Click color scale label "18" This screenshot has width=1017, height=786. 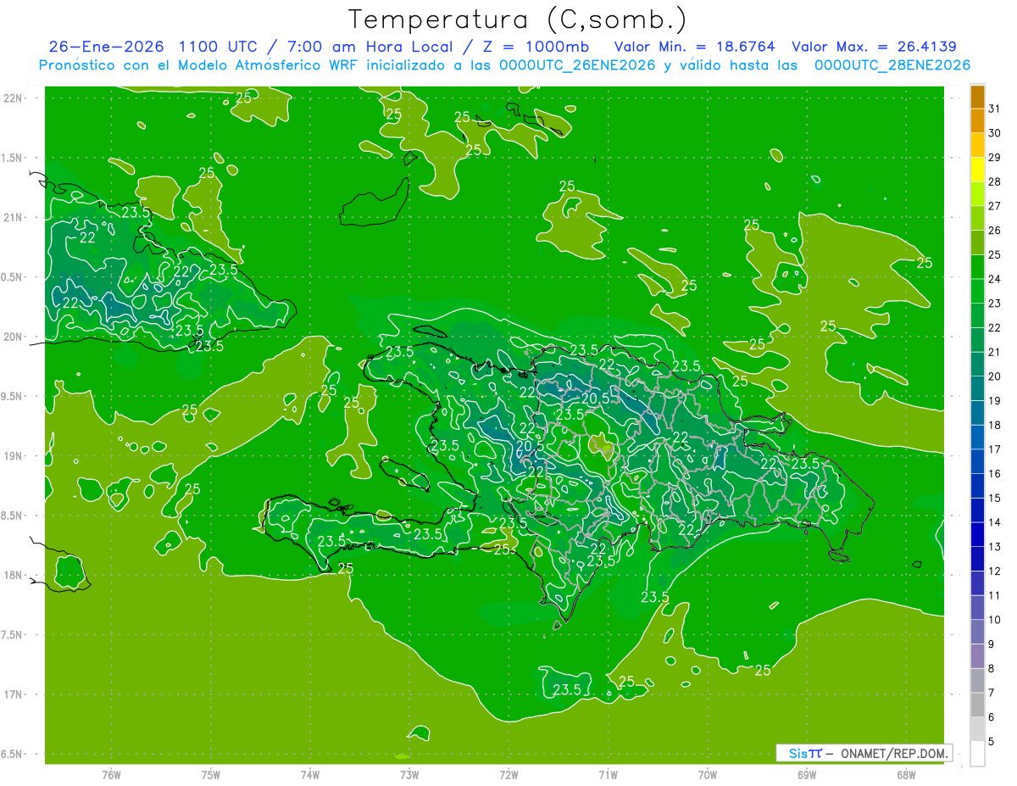994,425
